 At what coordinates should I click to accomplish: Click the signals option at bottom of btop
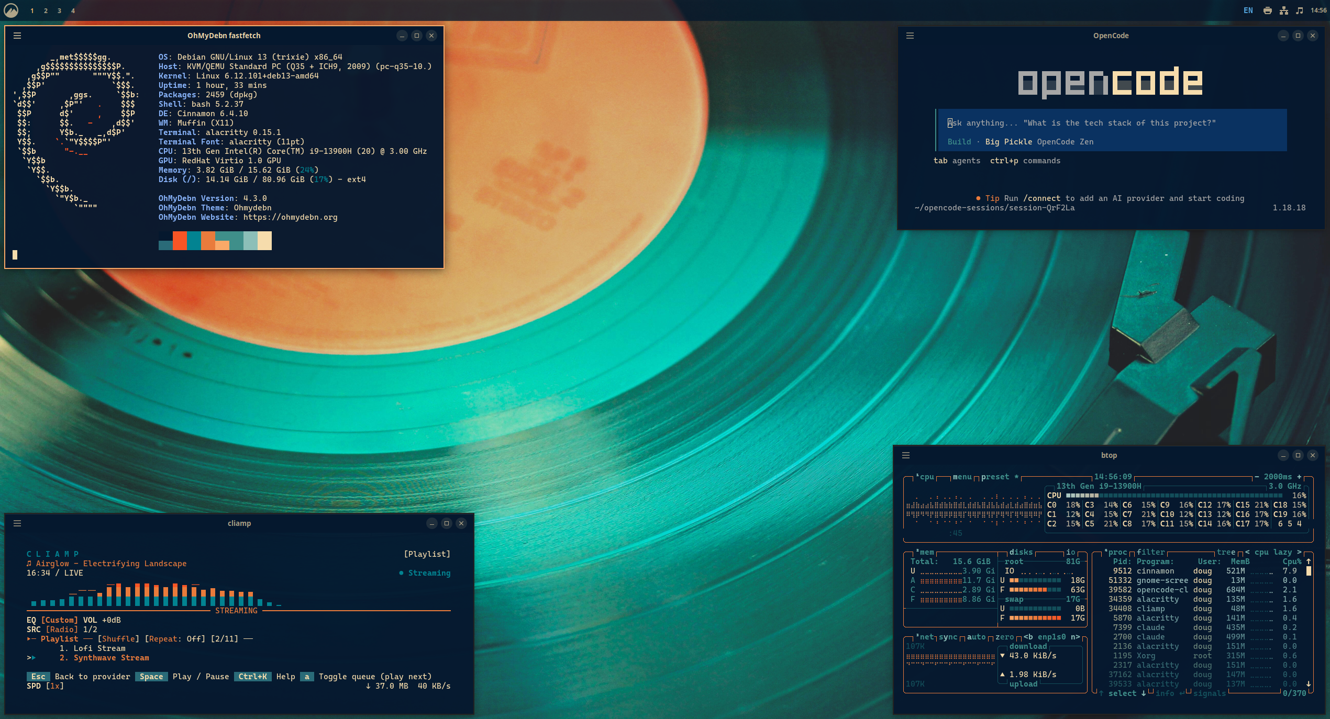coord(1210,693)
